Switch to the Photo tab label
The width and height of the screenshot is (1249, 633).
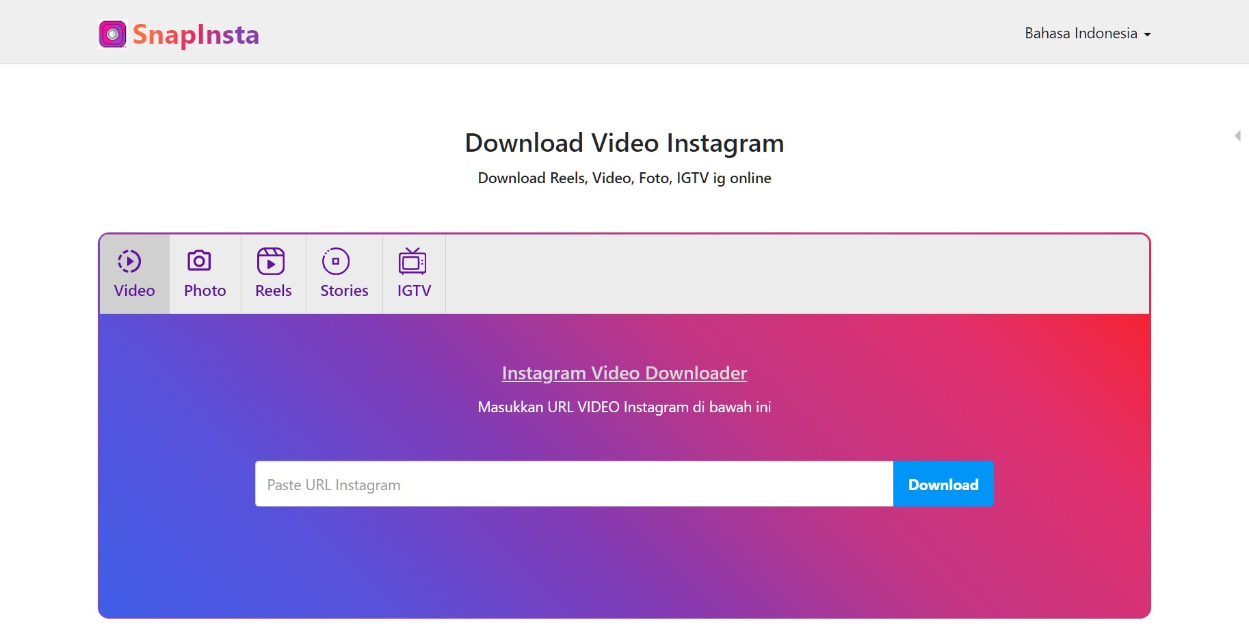(205, 291)
